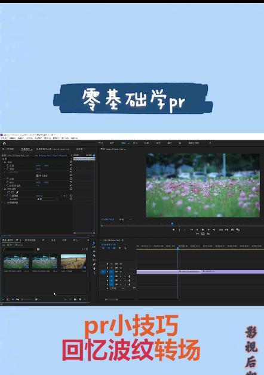Open the zoom level dropdown in Program monitor
The height and width of the screenshot is (375, 264).
click(126, 219)
